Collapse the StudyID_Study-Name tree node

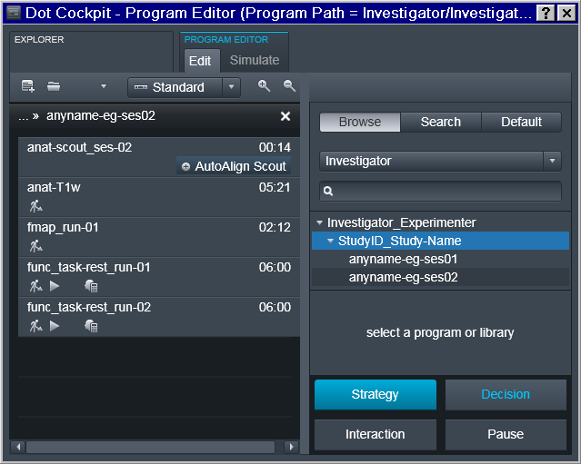[330, 241]
